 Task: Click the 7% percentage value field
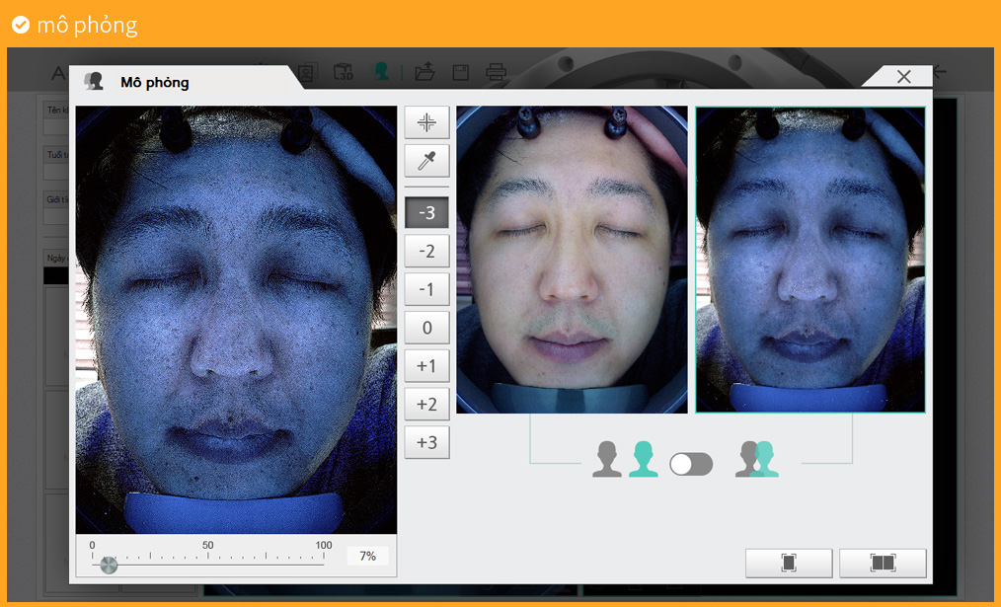[367, 557]
